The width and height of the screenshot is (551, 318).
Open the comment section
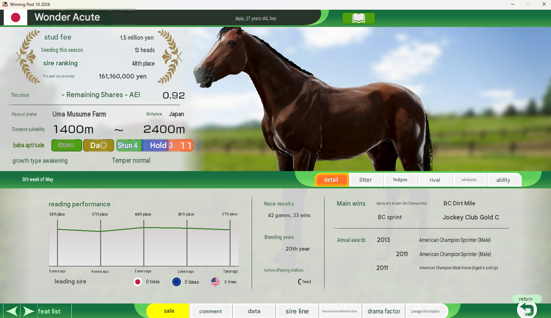[211, 311]
